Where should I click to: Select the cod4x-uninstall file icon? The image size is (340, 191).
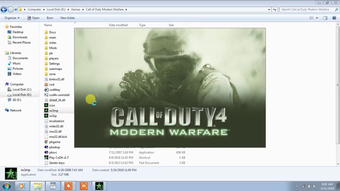pos(46,95)
